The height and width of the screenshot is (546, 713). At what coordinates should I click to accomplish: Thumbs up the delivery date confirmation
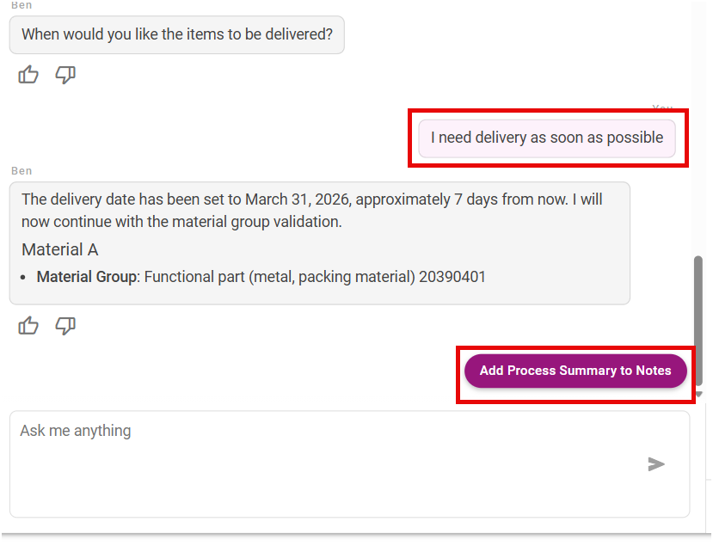[28, 326]
